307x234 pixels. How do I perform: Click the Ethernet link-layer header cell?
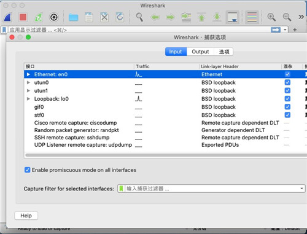212,74
